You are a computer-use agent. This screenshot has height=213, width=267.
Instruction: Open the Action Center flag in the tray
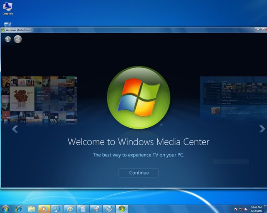tap(236, 209)
